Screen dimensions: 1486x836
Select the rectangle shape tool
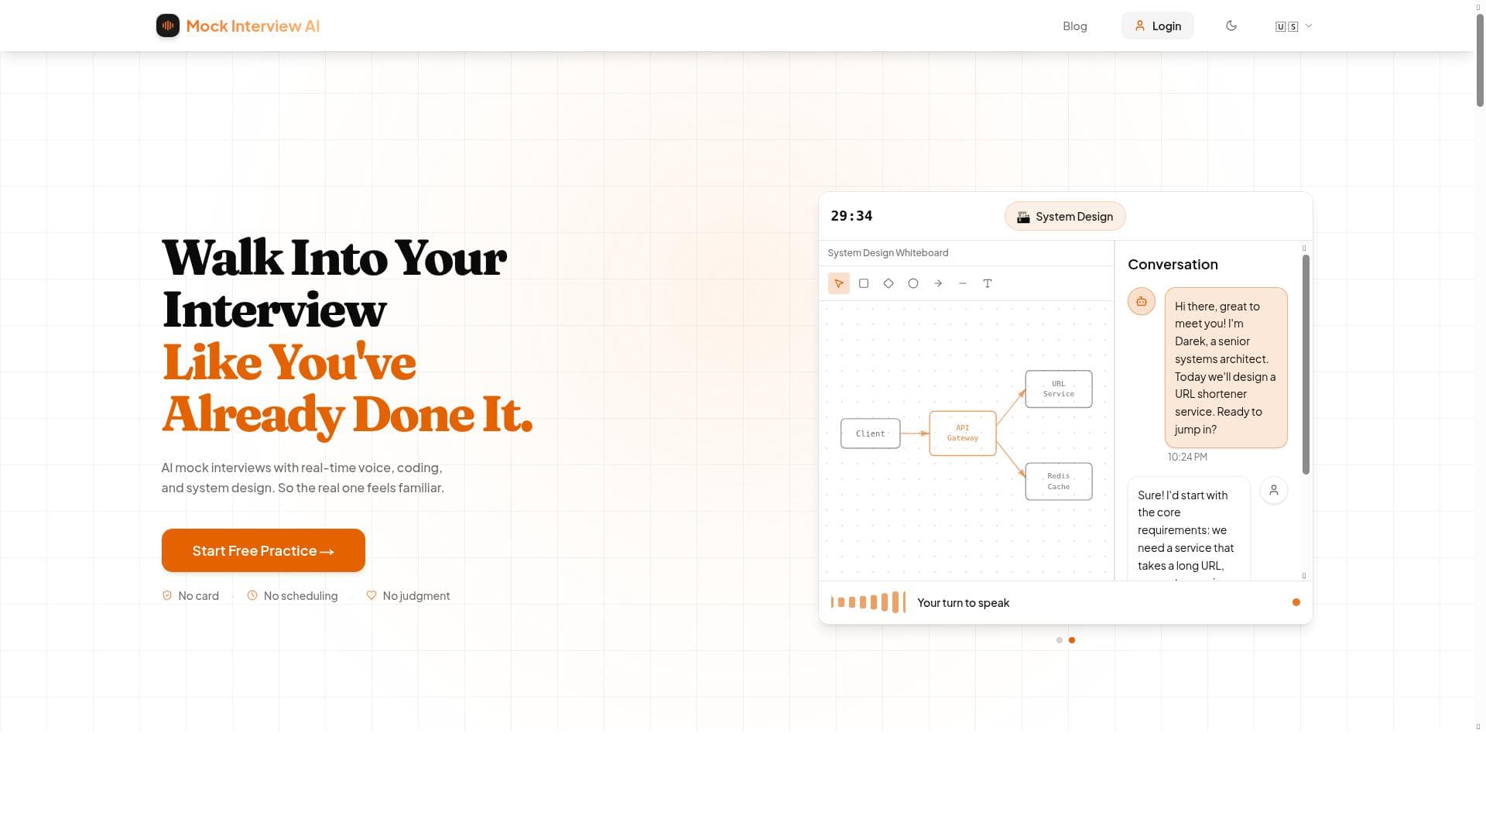point(864,283)
